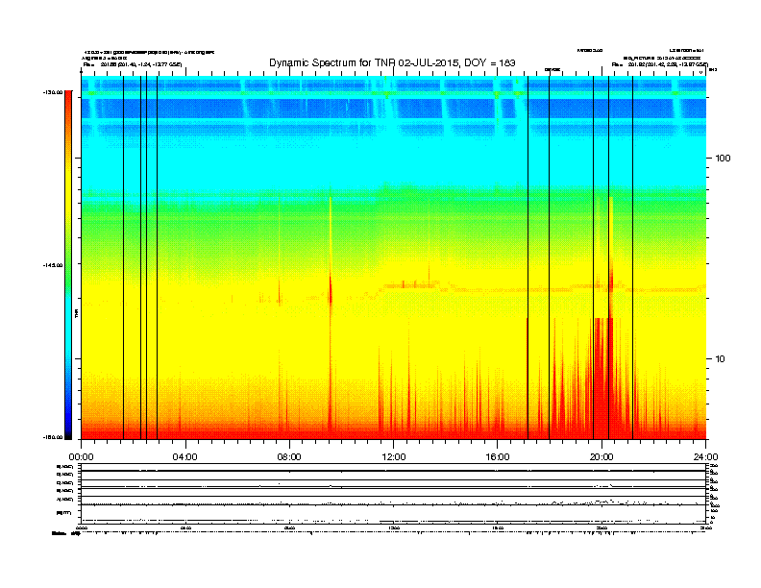Select the vertical marker line near 17:10
The image size is (761, 588).
click(x=528, y=257)
